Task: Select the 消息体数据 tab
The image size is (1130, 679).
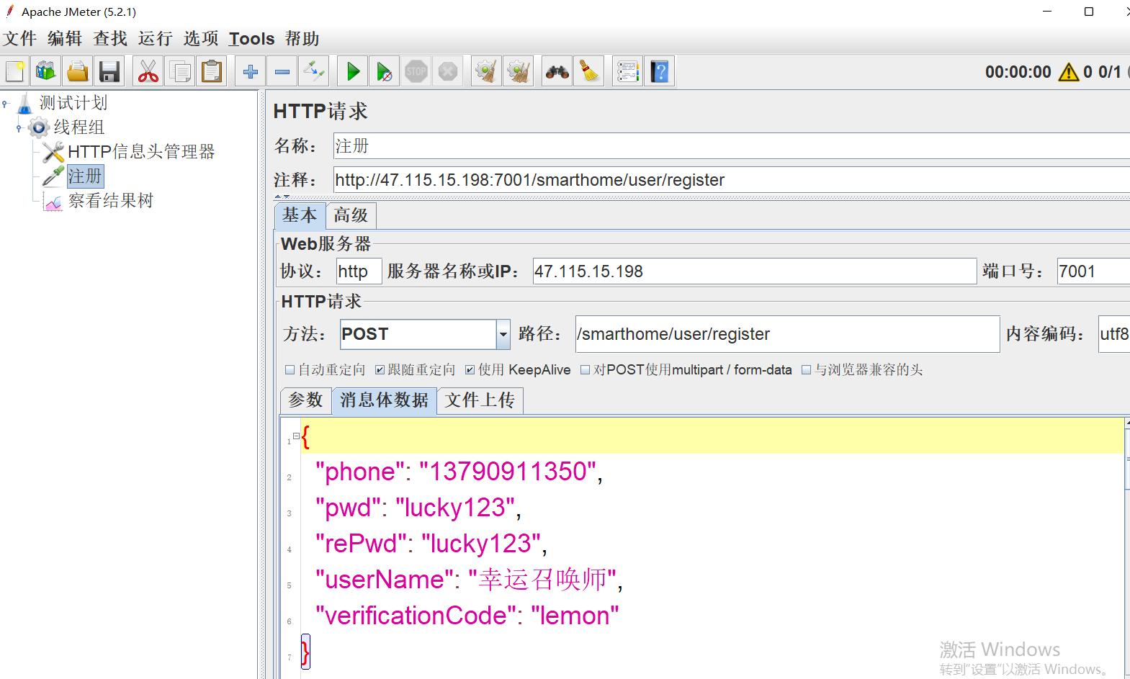Action: click(384, 400)
